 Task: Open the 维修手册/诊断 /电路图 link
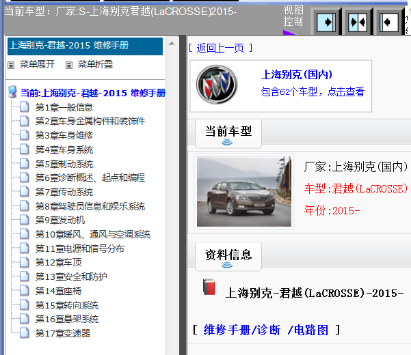pyautogui.click(x=266, y=330)
